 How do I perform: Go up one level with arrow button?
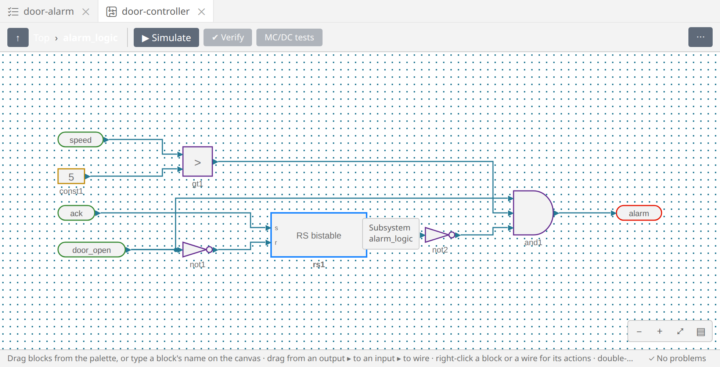click(18, 37)
